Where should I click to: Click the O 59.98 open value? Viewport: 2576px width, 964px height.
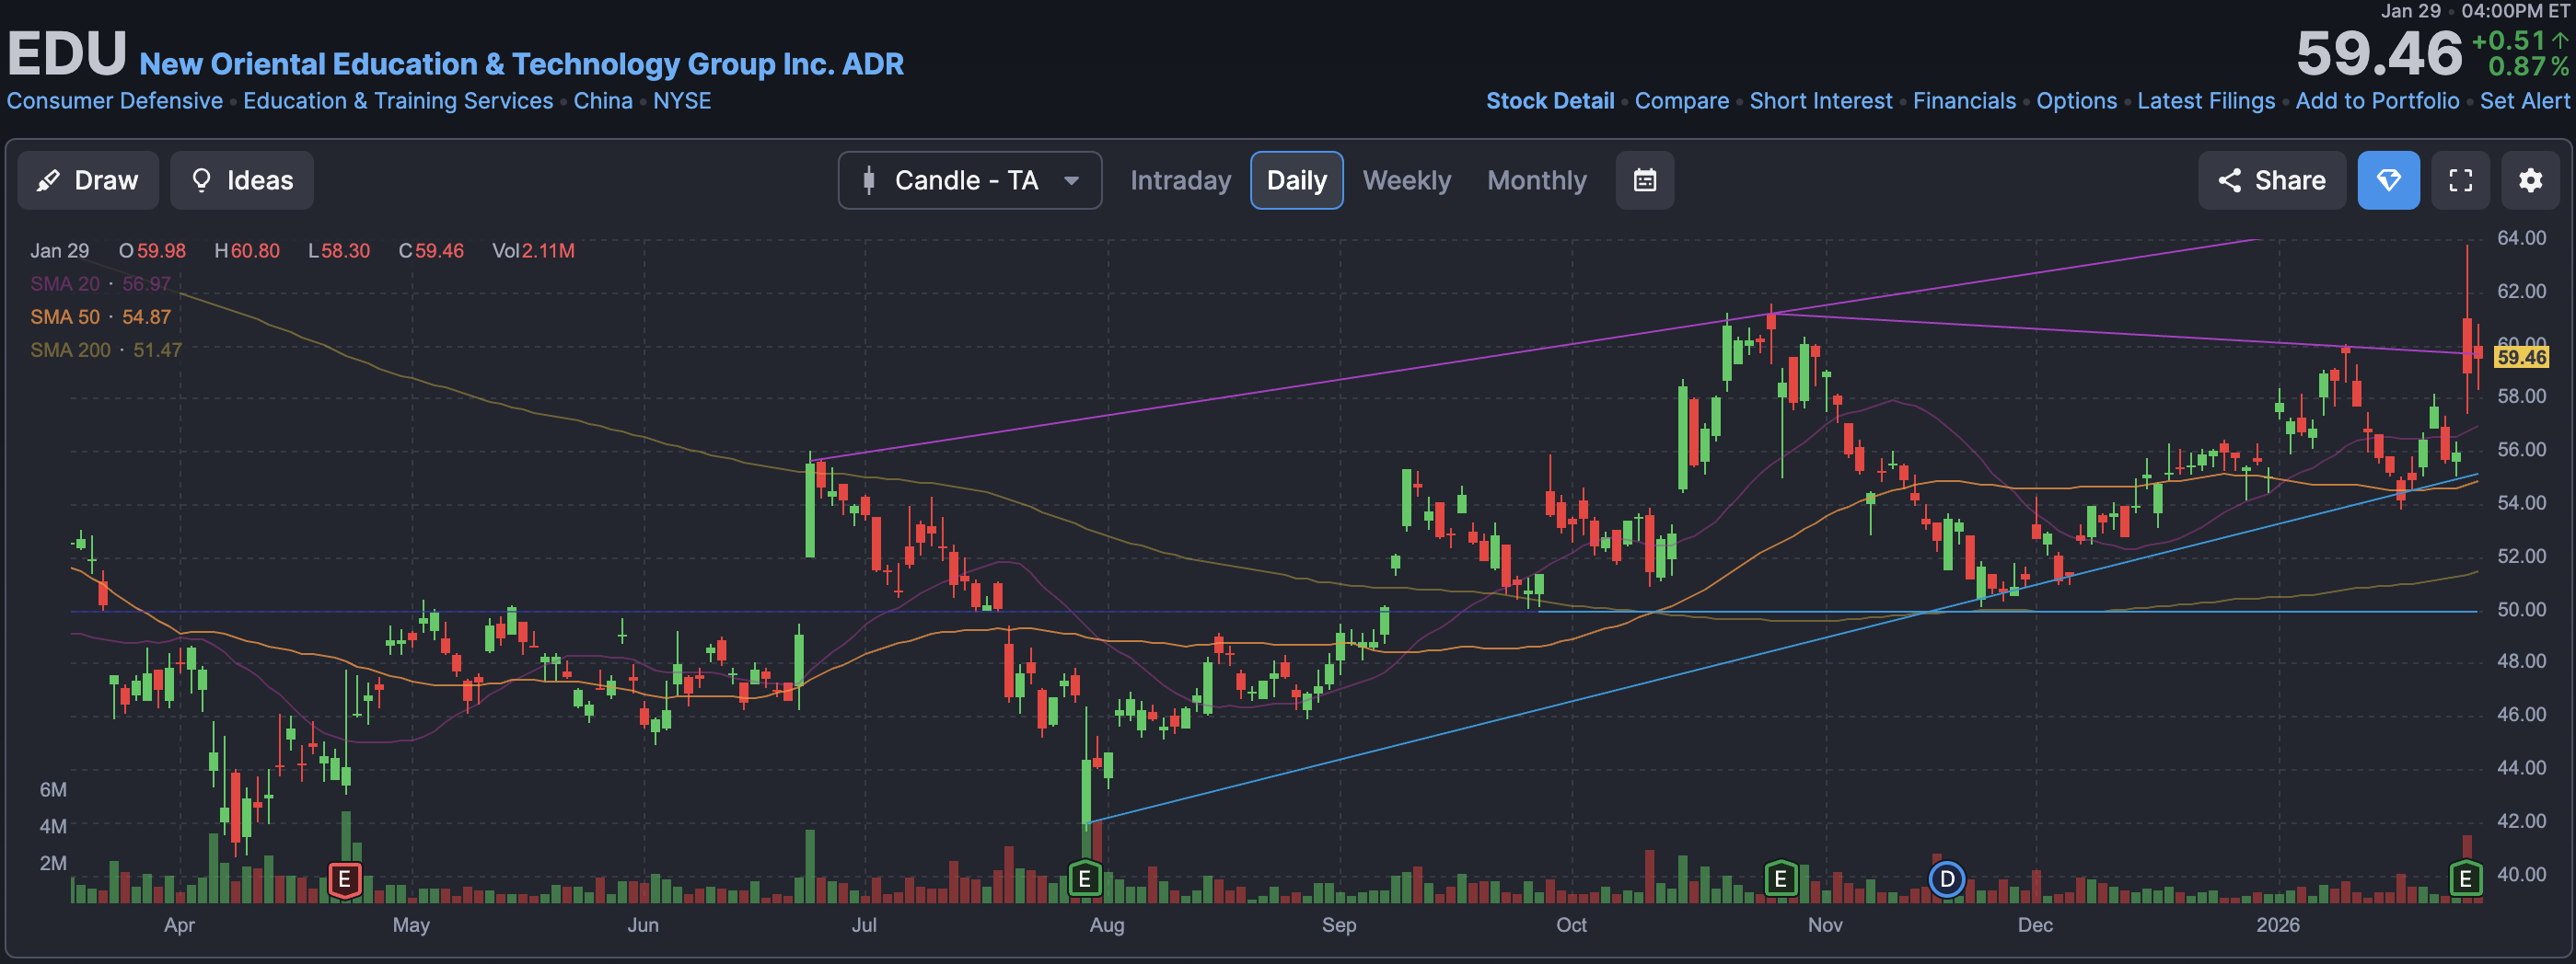click(152, 251)
